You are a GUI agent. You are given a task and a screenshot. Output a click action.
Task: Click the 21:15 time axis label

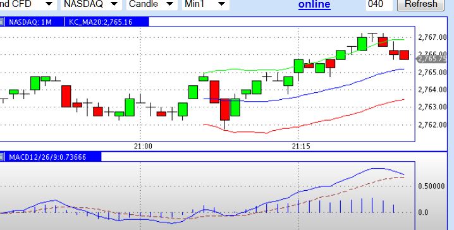pos(301,147)
